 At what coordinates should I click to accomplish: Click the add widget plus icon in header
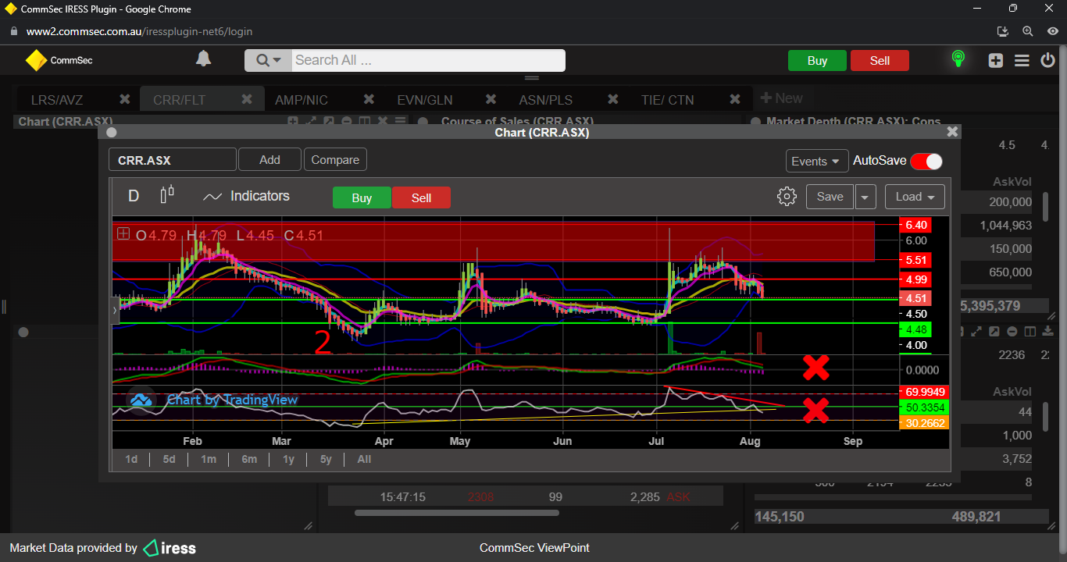click(x=995, y=60)
